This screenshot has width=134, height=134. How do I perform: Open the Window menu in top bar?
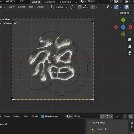coord(10,1)
